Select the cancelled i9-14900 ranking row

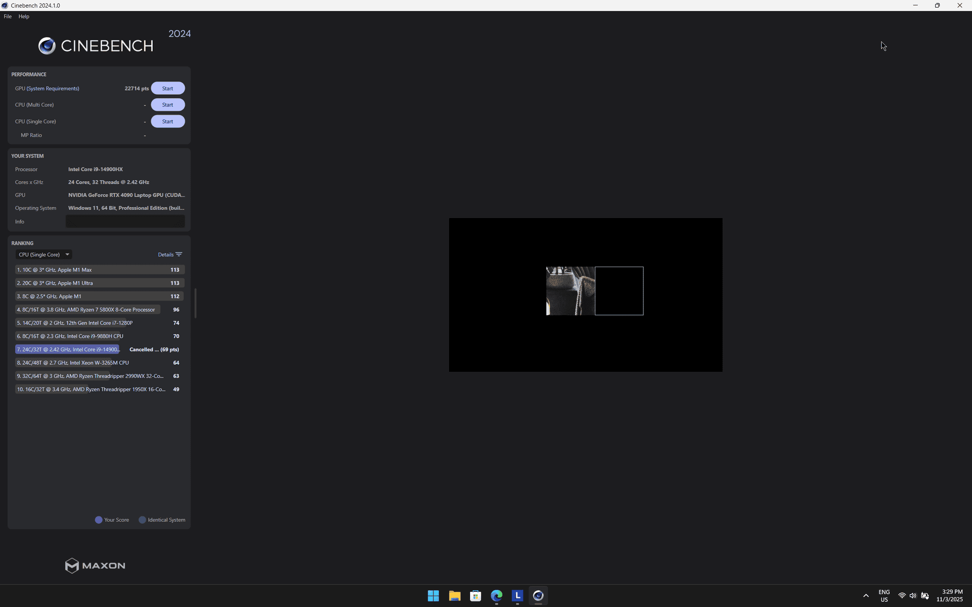(x=100, y=350)
